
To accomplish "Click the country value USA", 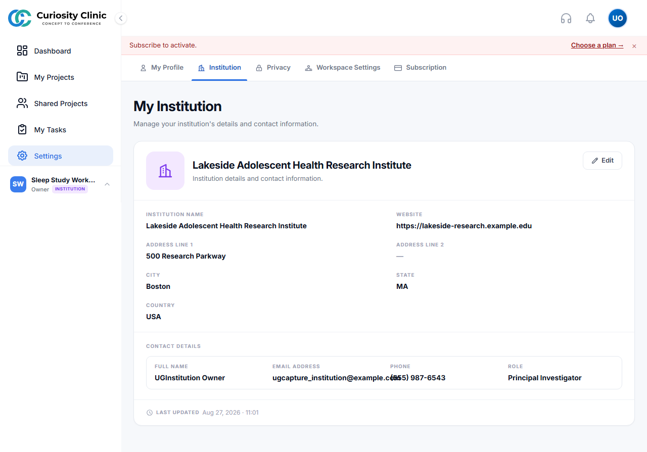I will click(x=154, y=317).
